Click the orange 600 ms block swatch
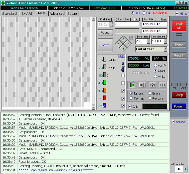 pos(105,90)
